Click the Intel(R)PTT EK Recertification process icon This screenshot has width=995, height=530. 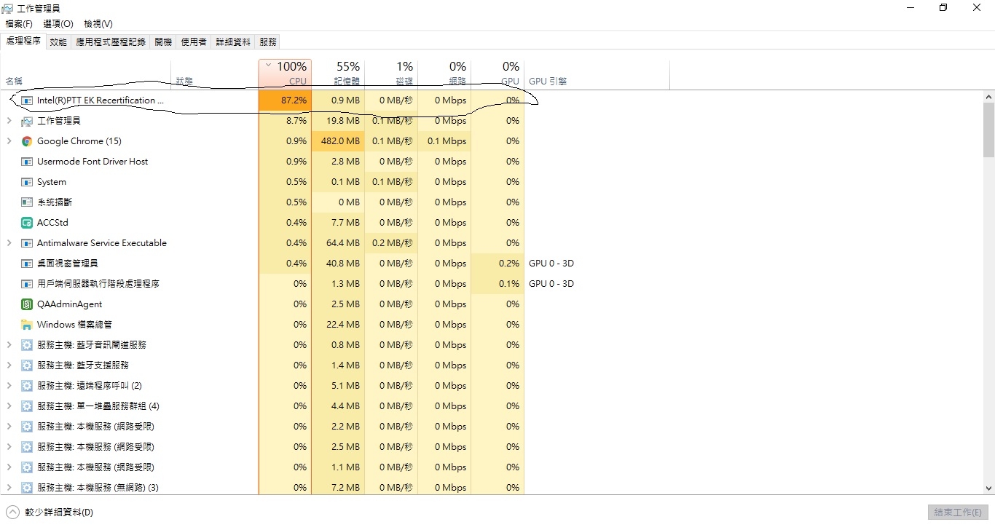[27, 100]
